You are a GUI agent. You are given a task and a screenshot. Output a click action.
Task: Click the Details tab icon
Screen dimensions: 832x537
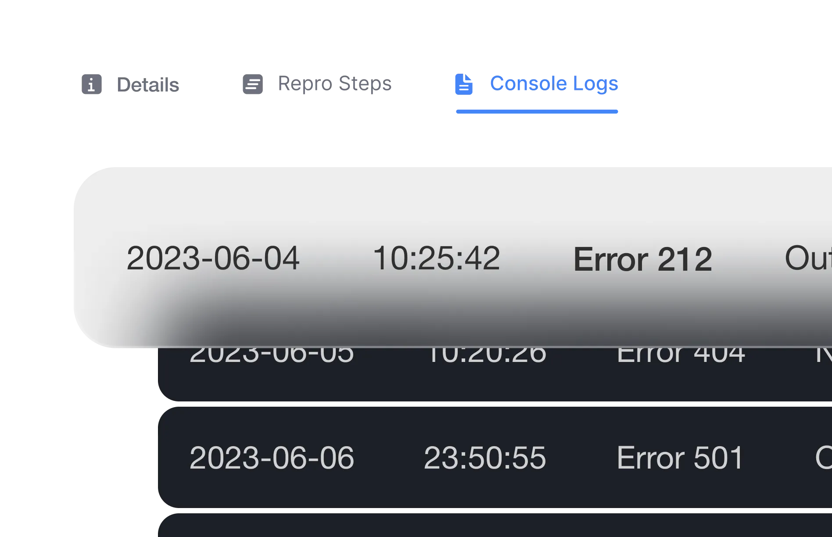pyautogui.click(x=91, y=84)
